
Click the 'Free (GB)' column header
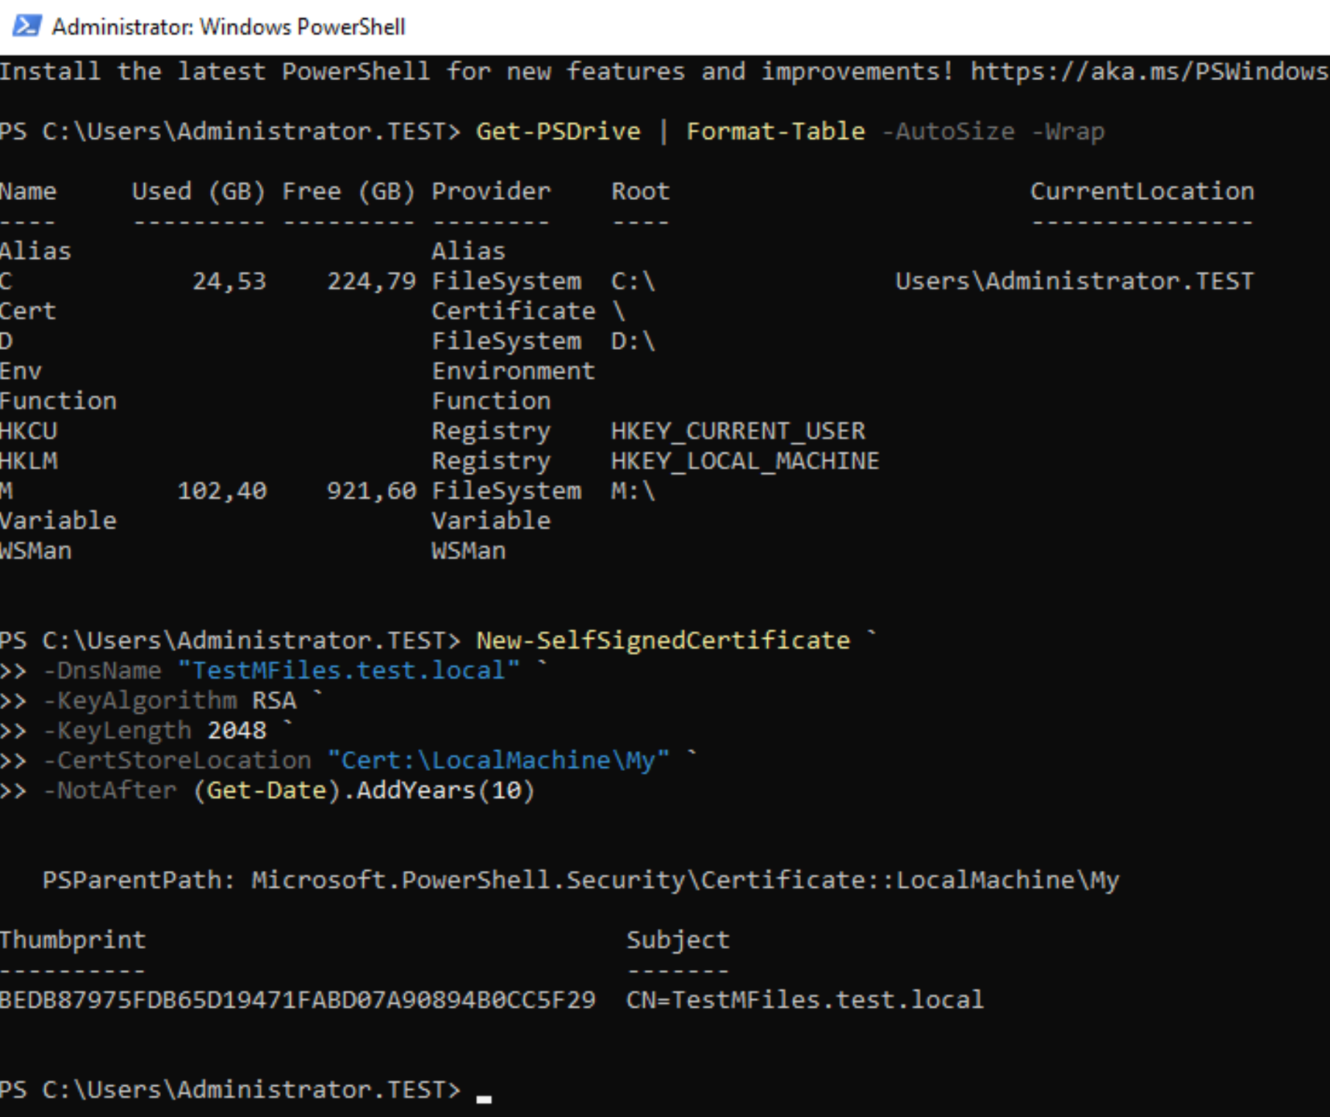[x=348, y=192]
